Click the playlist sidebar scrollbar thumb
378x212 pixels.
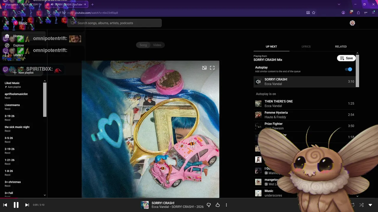click(x=45, y=100)
